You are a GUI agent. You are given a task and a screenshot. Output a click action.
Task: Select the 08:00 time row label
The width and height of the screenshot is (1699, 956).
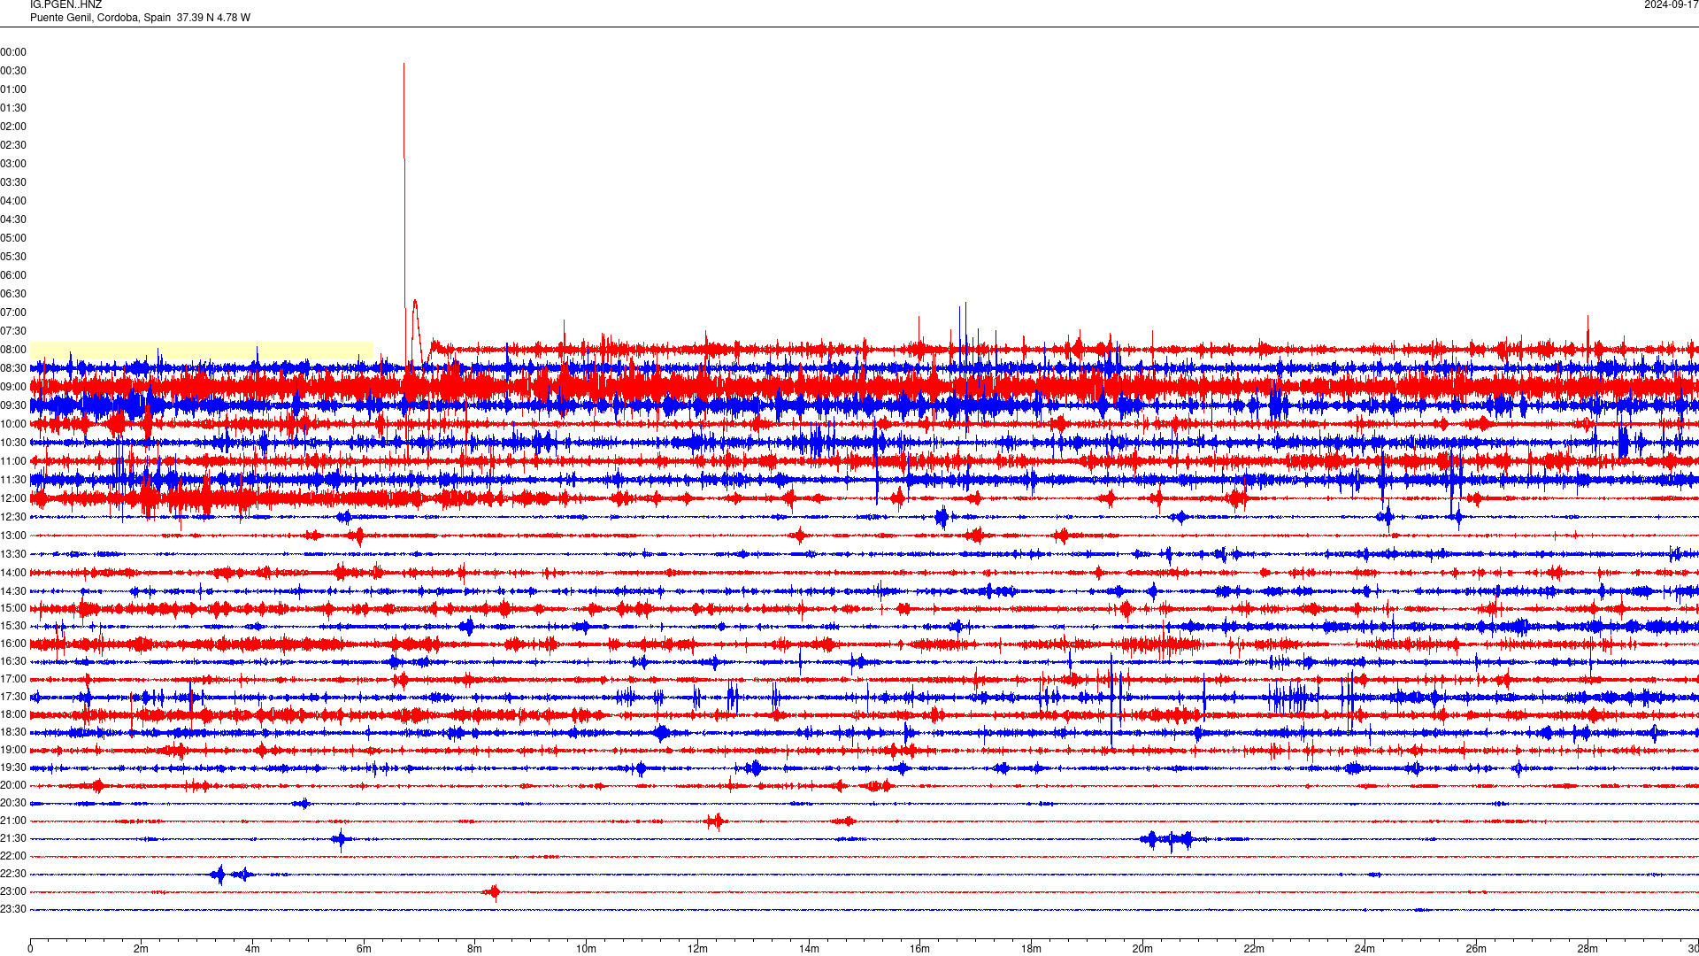(13, 350)
